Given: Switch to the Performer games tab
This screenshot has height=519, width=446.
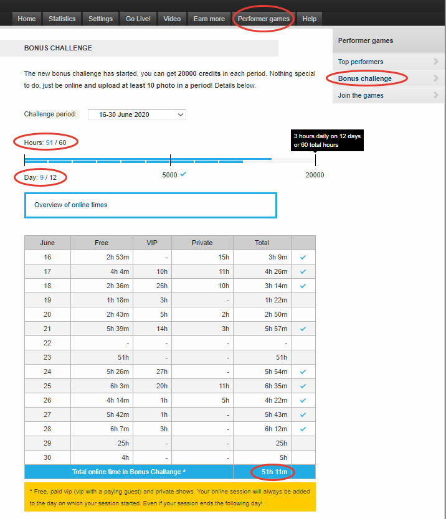Looking at the screenshot, I should click(x=263, y=19).
